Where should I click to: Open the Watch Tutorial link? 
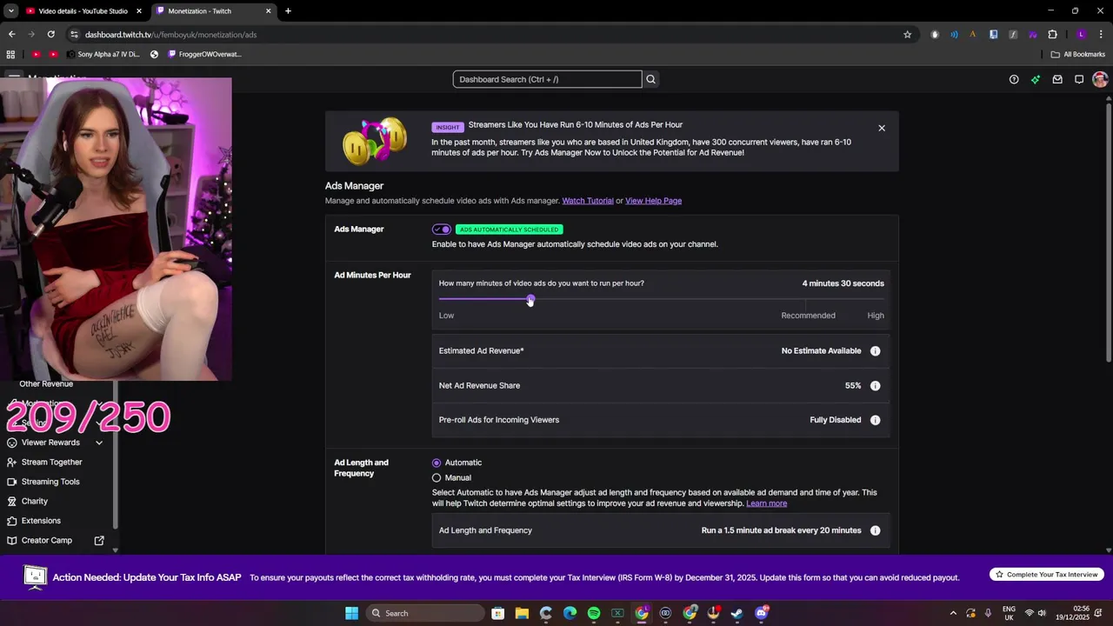(588, 201)
